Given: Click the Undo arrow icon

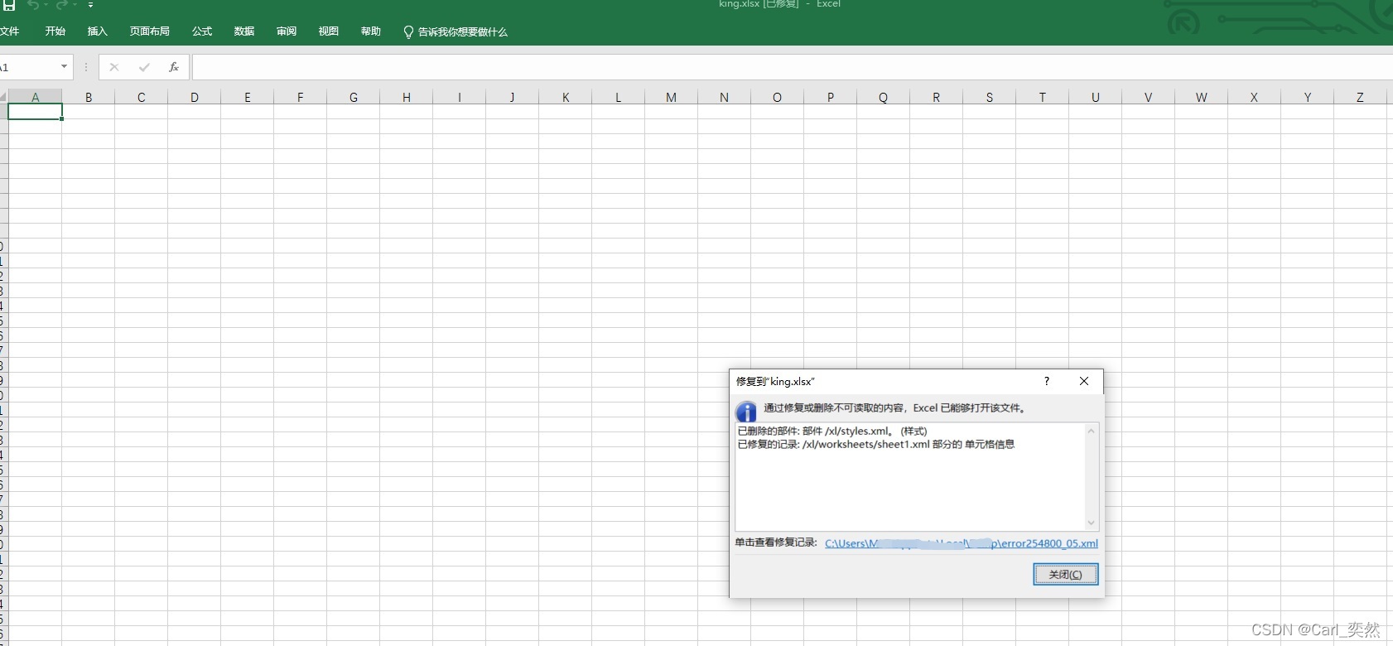Looking at the screenshot, I should (33, 5).
